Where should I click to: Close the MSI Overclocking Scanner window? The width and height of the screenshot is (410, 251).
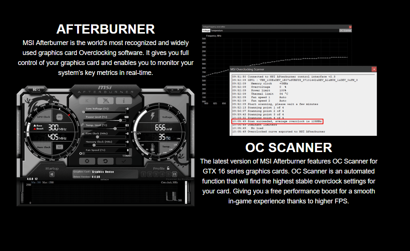click(x=374, y=69)
